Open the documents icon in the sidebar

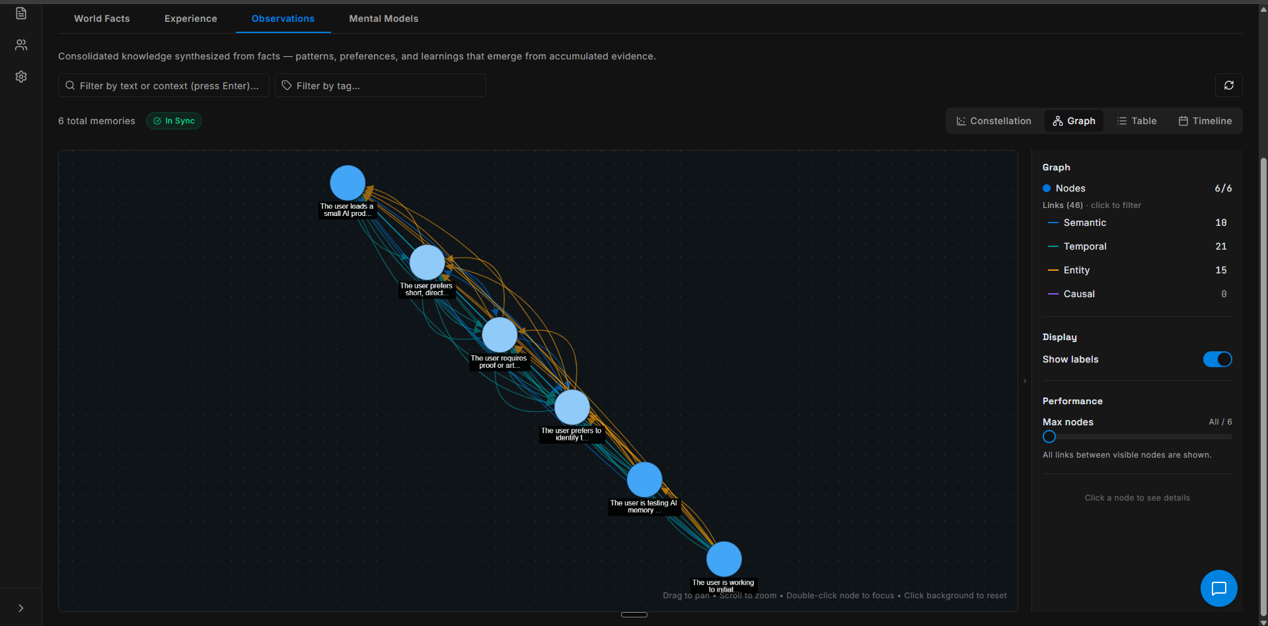click(21, 13)
